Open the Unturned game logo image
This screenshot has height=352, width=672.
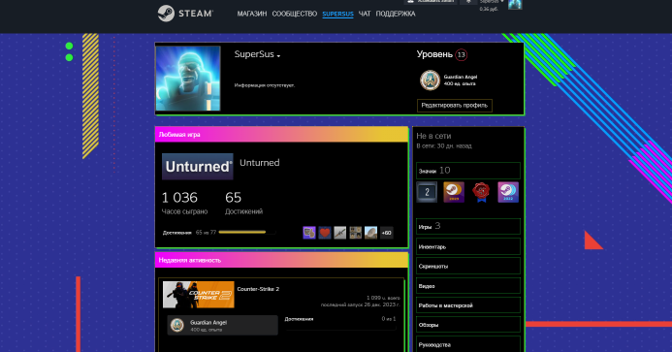click(x=198, y=167)
